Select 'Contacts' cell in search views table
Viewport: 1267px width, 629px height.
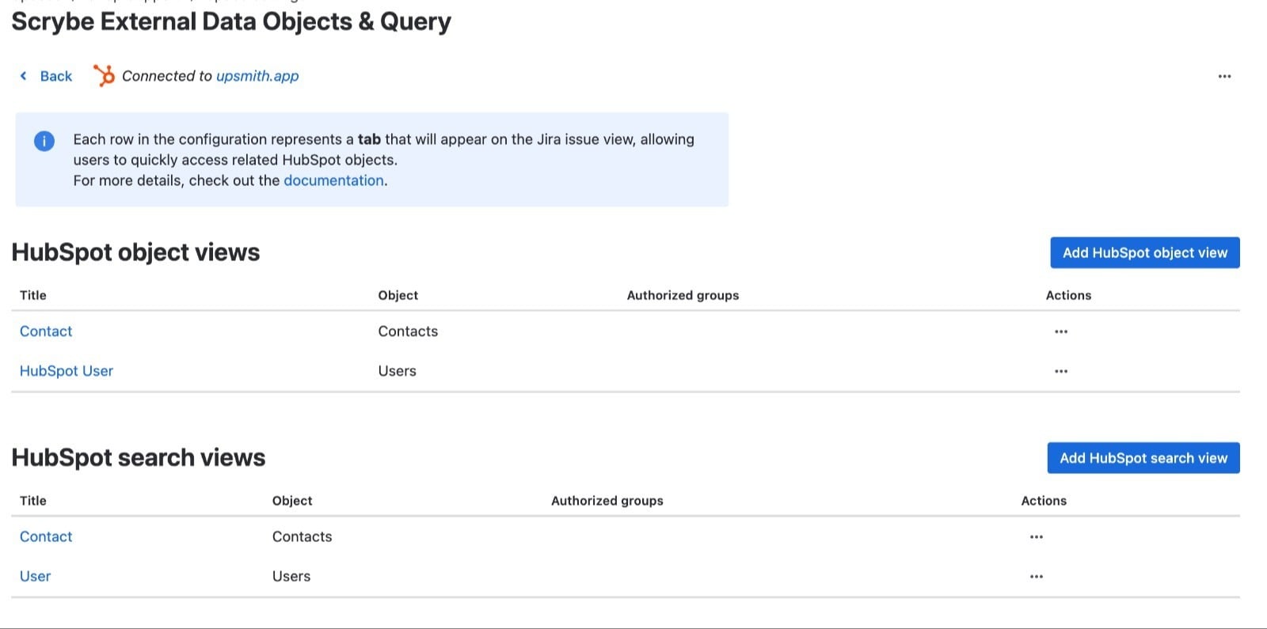pos(302,536)
